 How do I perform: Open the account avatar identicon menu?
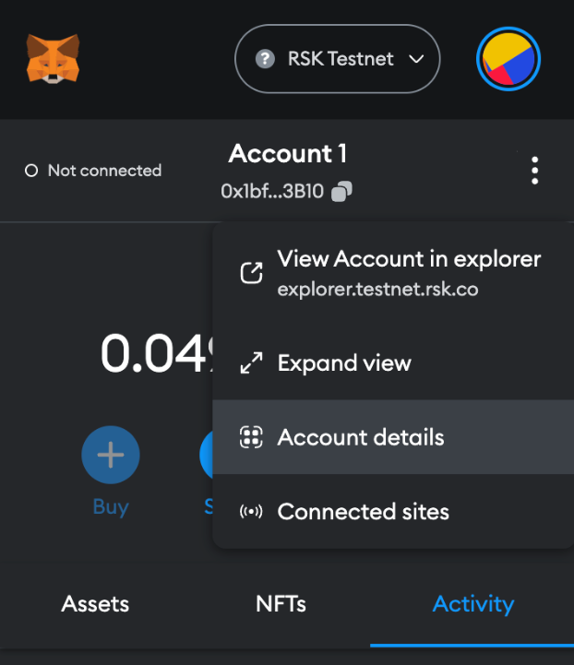508,58
